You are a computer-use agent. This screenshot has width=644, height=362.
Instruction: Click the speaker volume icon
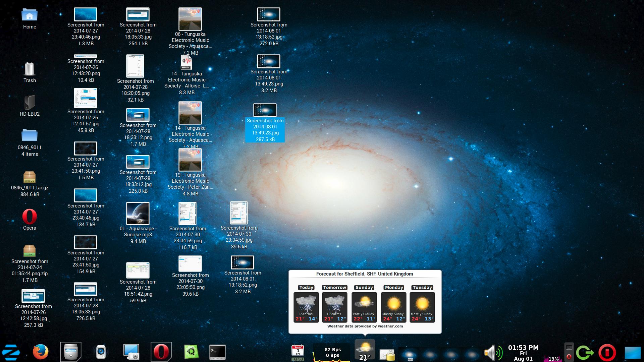(492, 353)
